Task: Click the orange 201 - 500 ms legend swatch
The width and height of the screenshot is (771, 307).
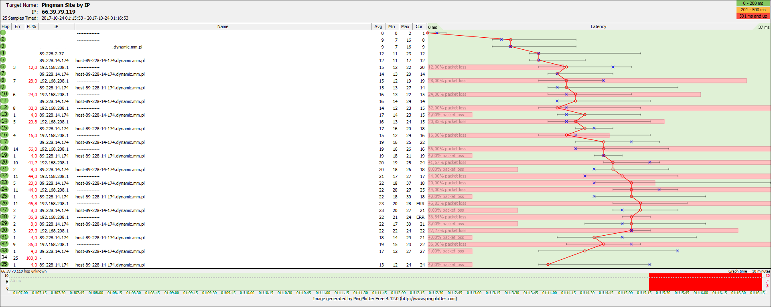Action: pyautogui.click(x=753, y=10)
